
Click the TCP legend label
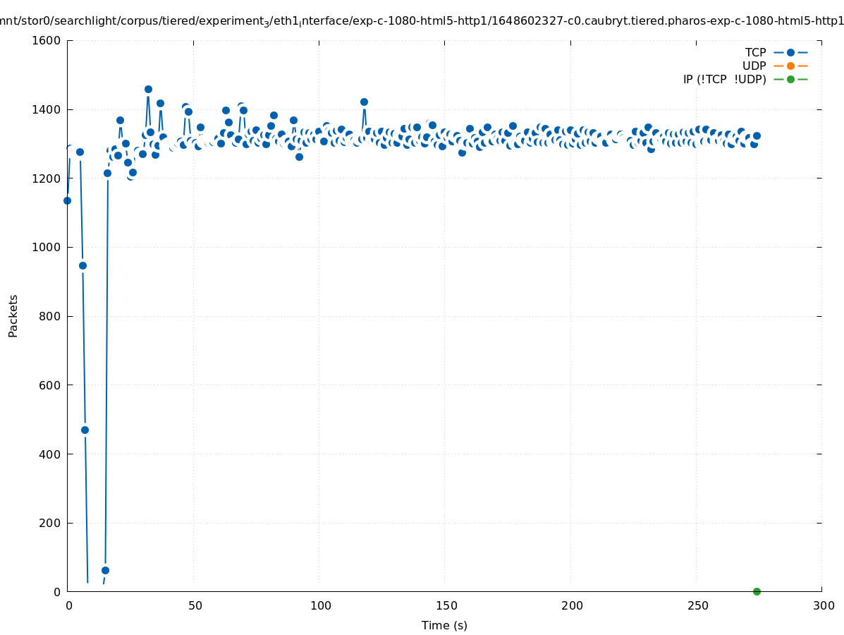755,53
